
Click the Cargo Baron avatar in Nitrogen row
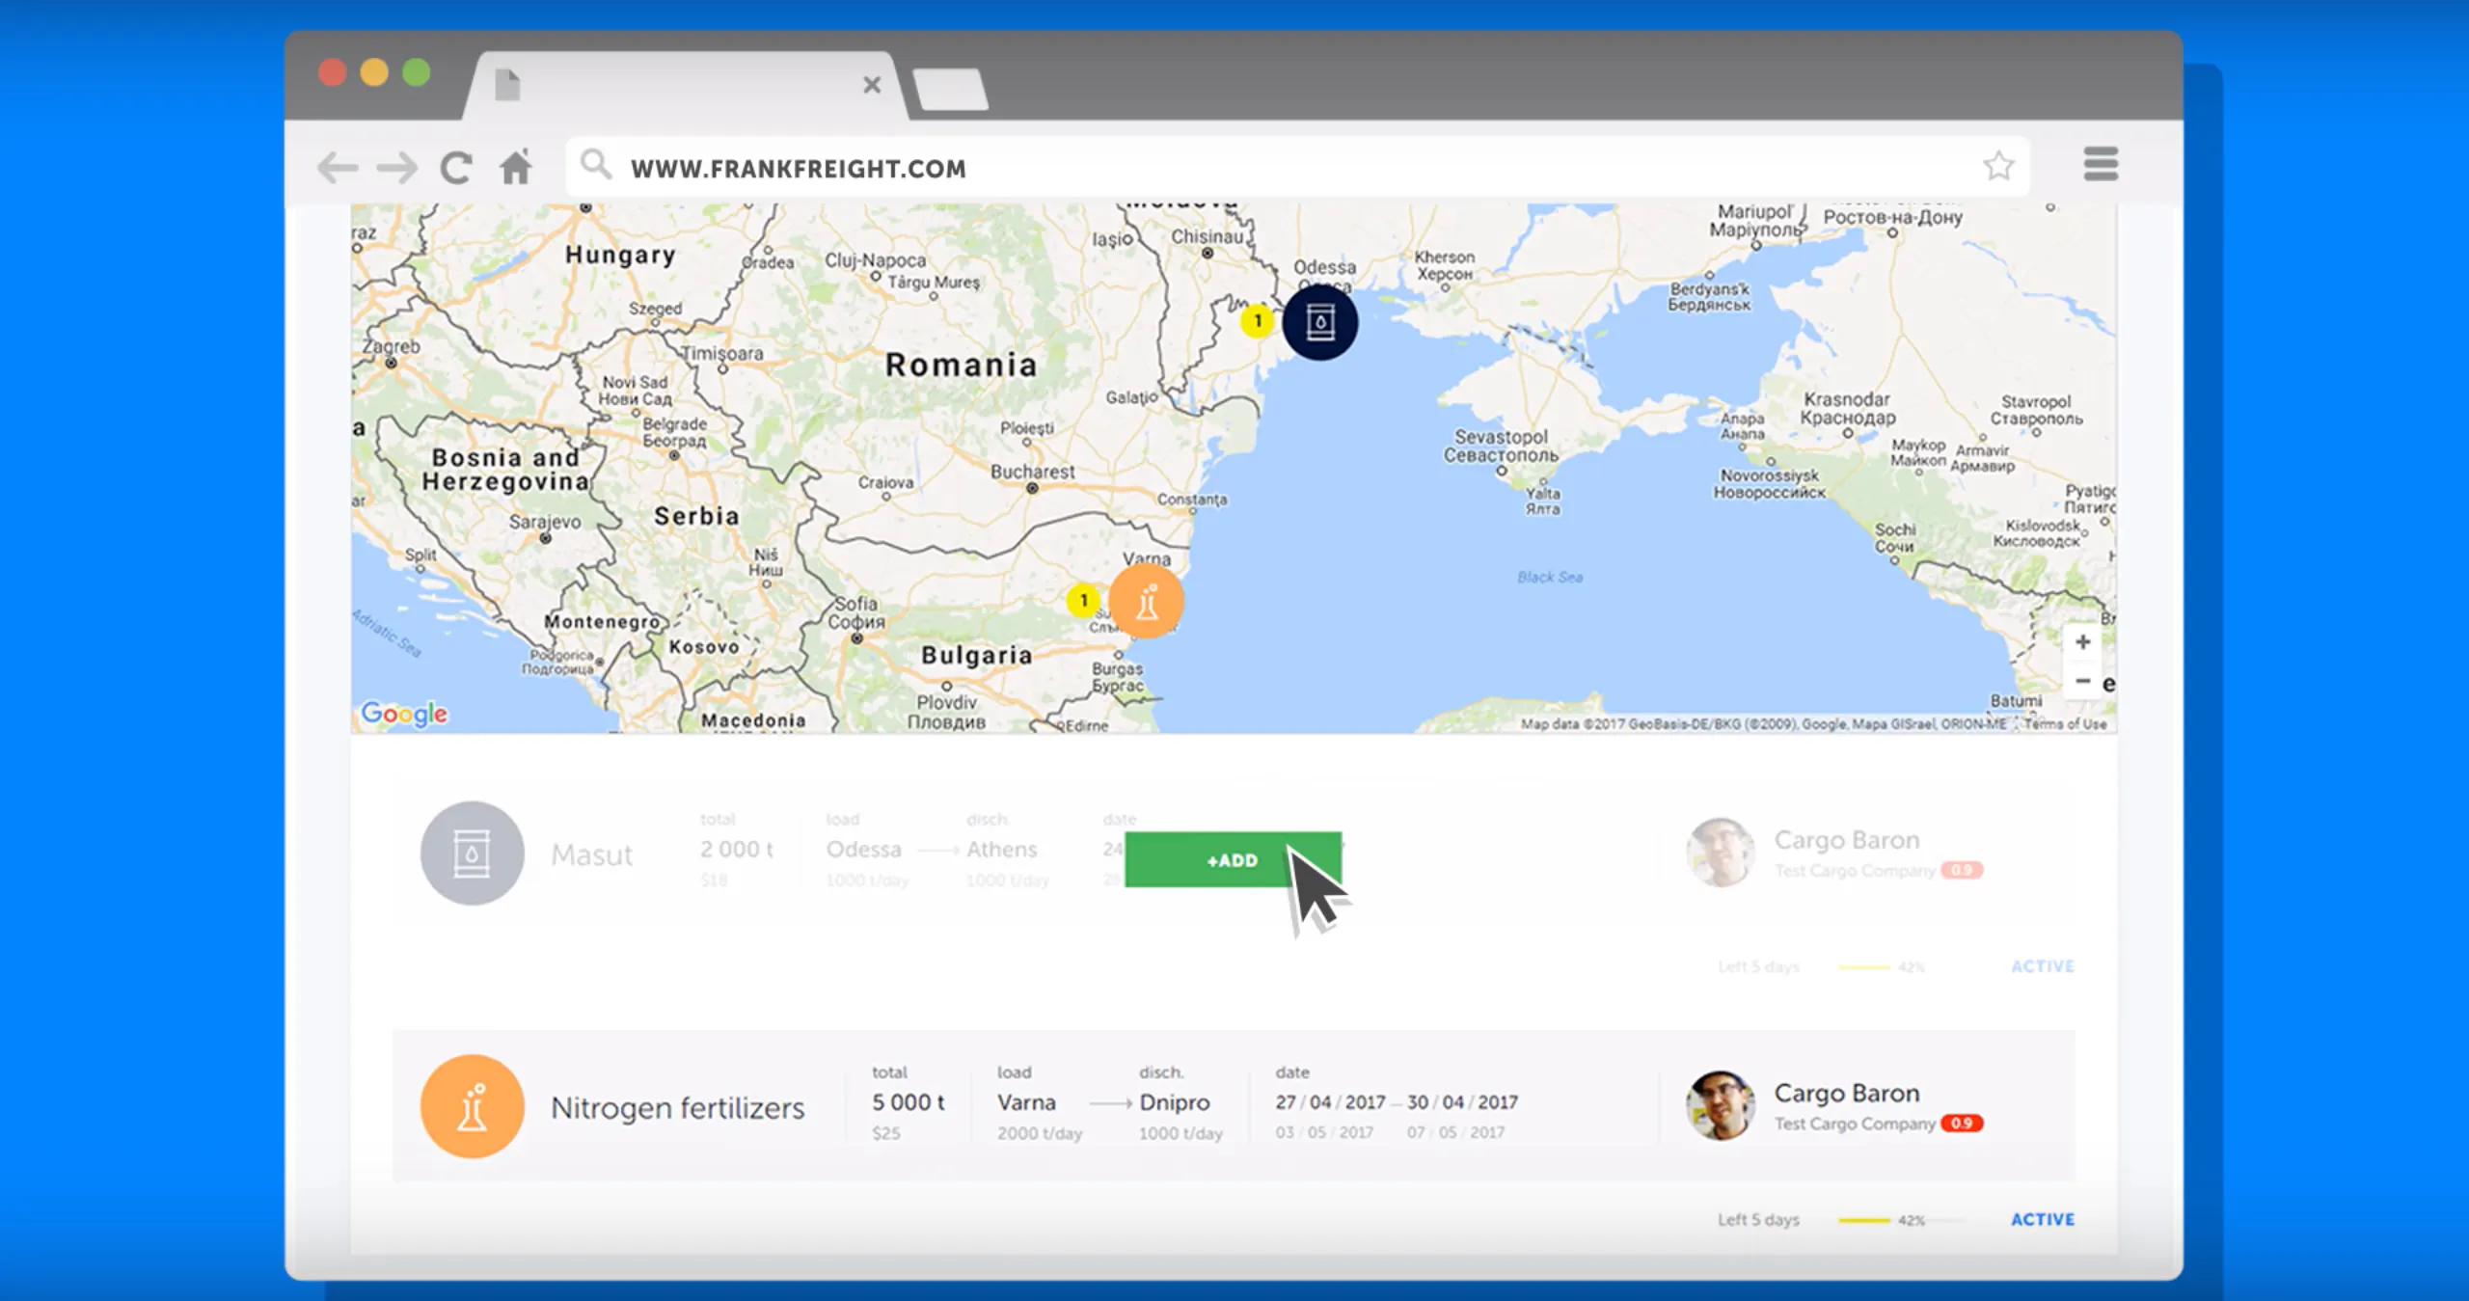click(1720, 1105)
